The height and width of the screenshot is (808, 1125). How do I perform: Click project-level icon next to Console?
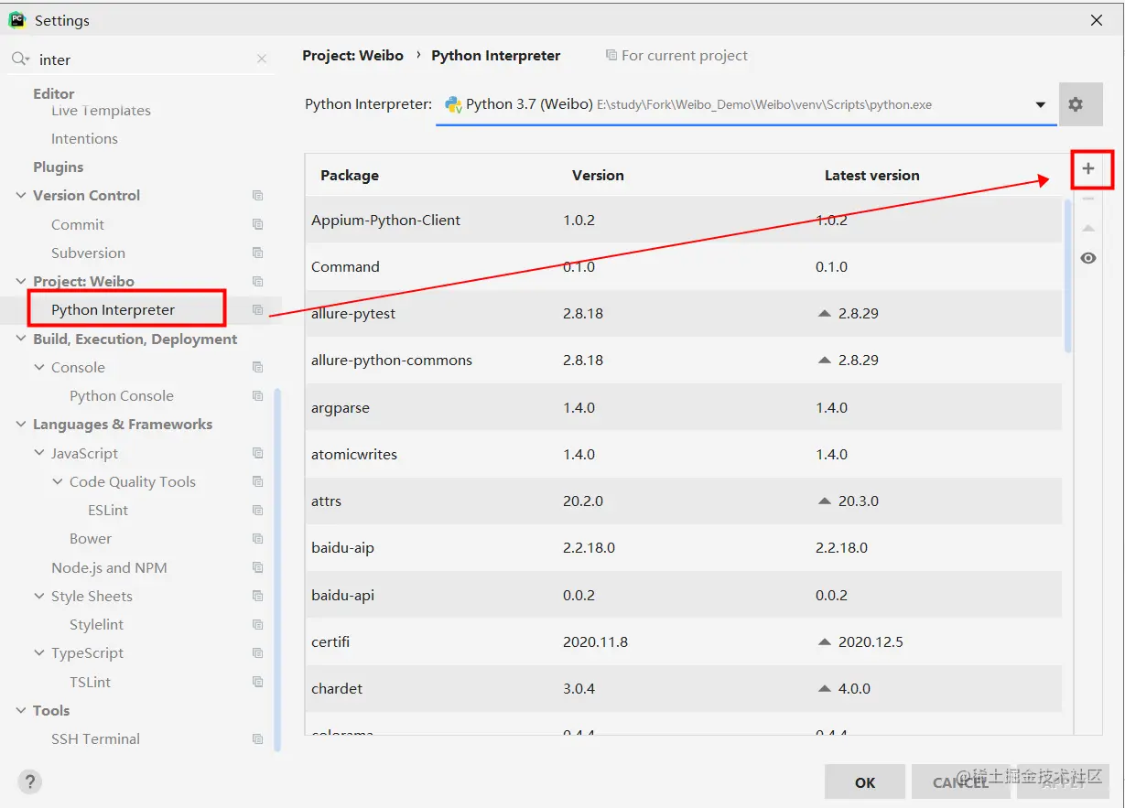258,367
